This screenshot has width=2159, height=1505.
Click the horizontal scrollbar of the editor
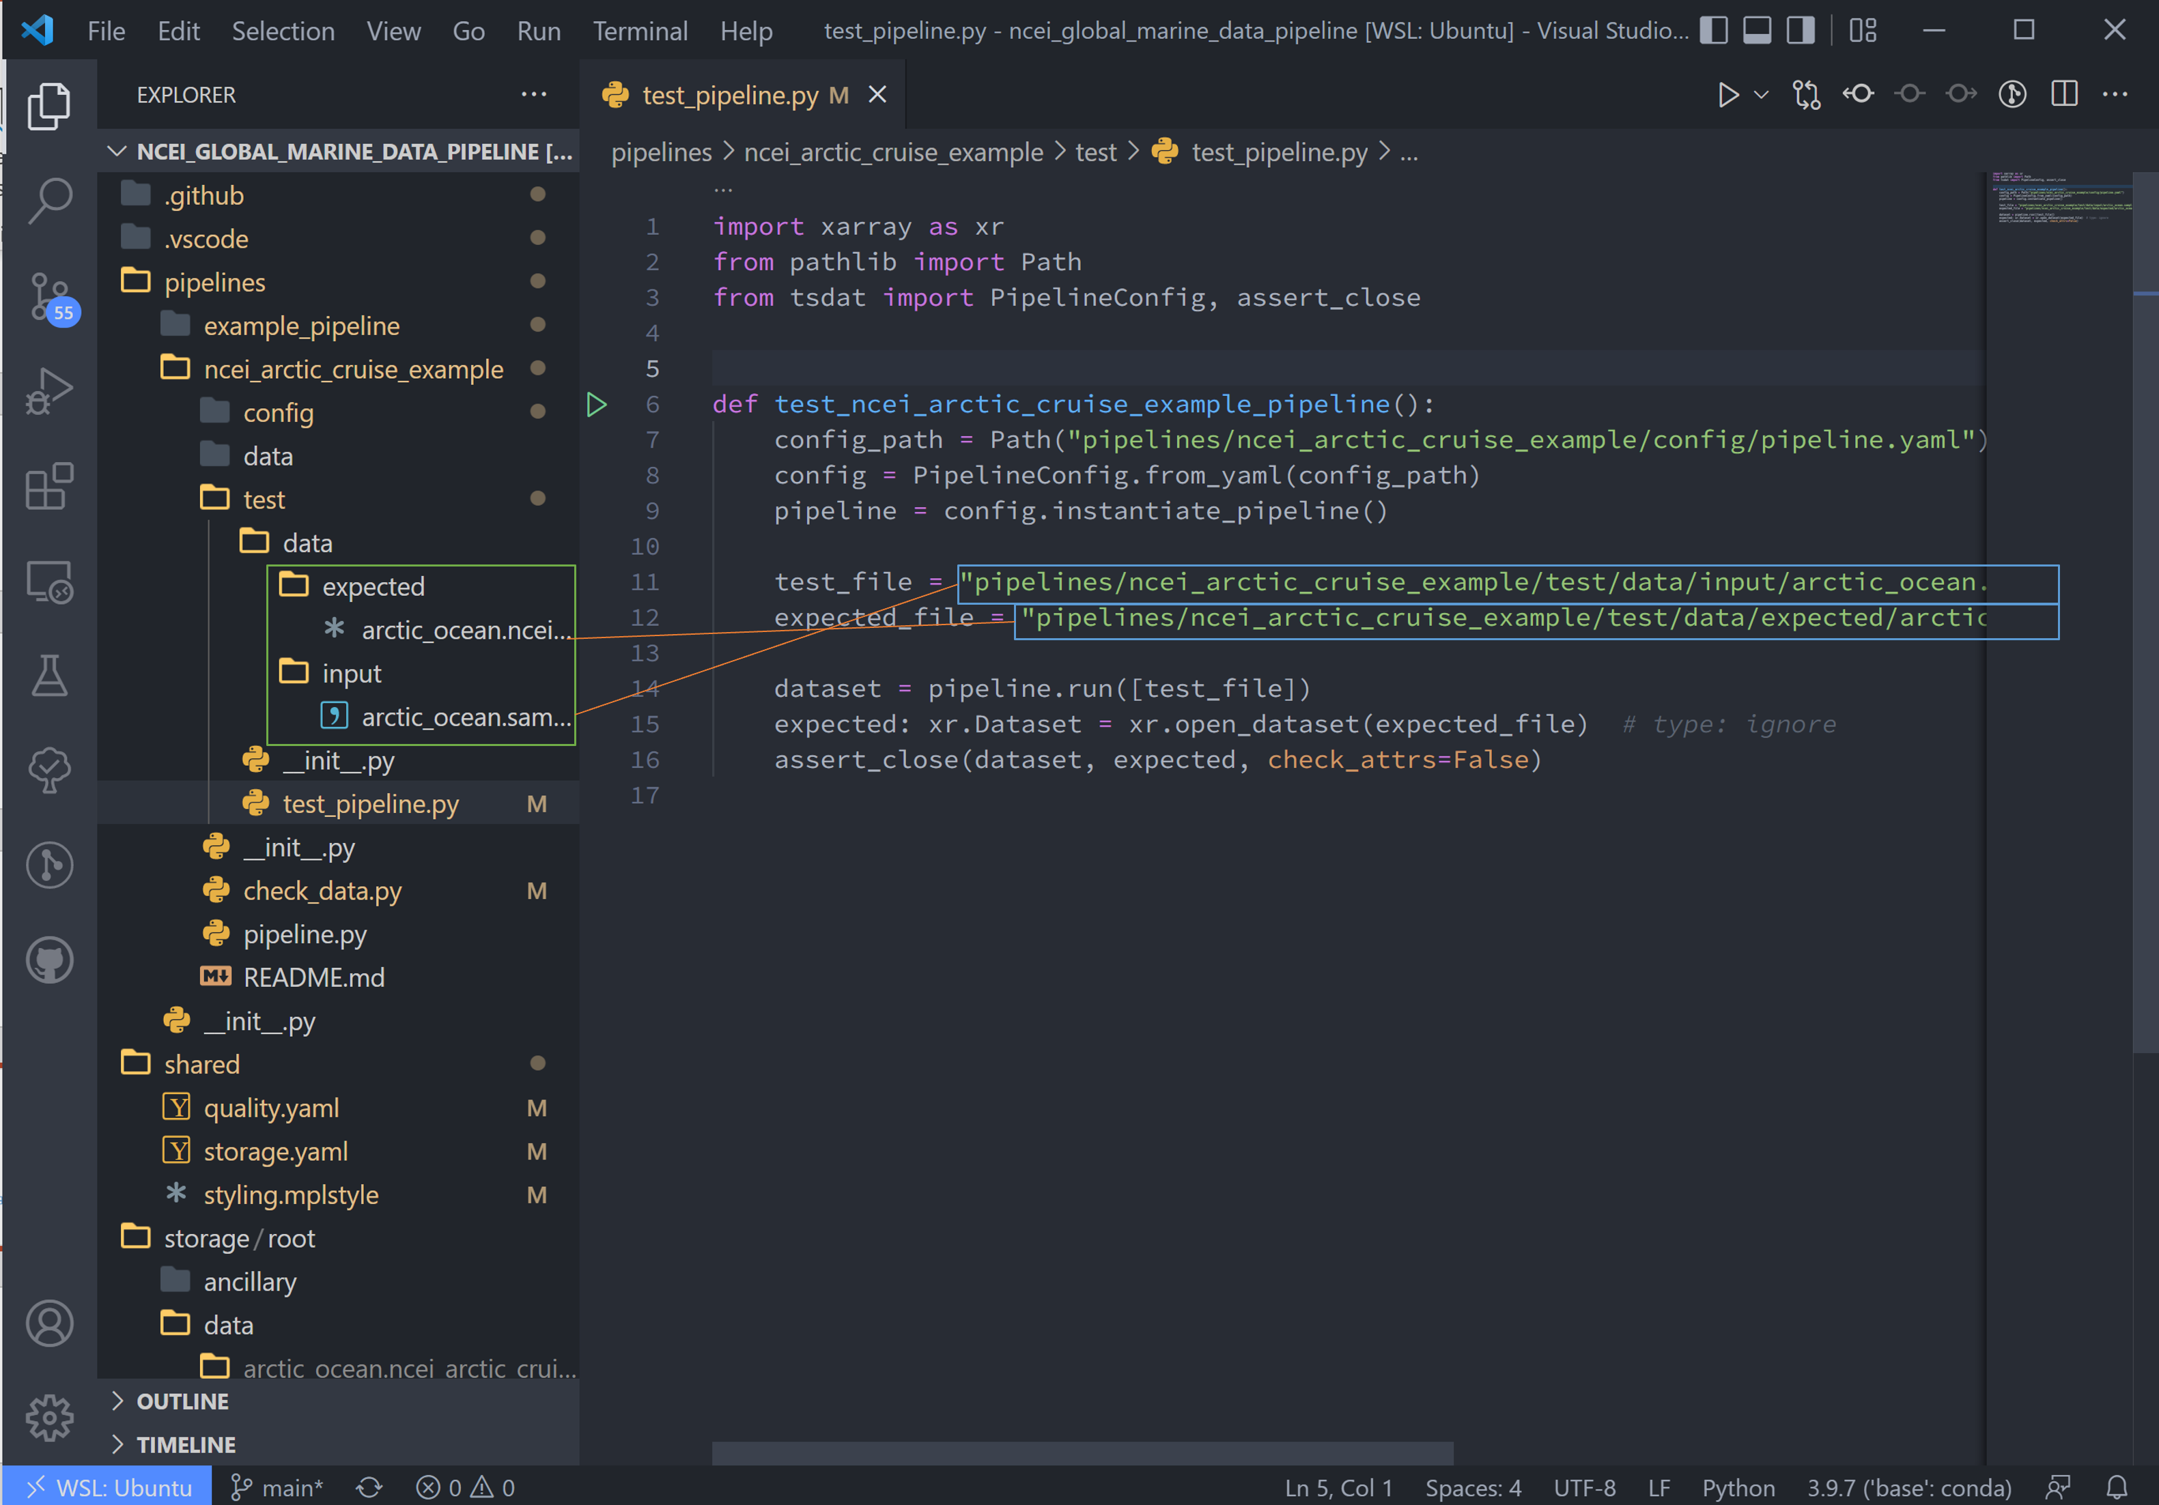[1082, 1452]
